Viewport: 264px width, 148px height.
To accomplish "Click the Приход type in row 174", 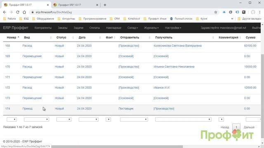I will 28,109.
